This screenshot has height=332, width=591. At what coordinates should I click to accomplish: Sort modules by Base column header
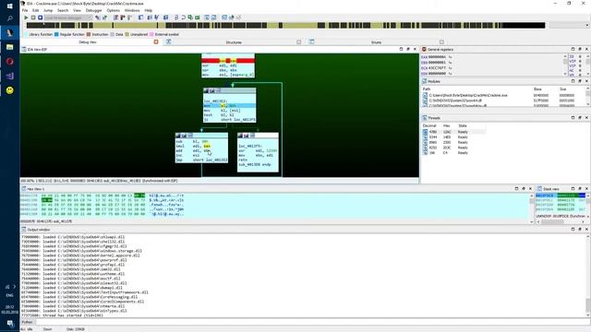(537, 89)
